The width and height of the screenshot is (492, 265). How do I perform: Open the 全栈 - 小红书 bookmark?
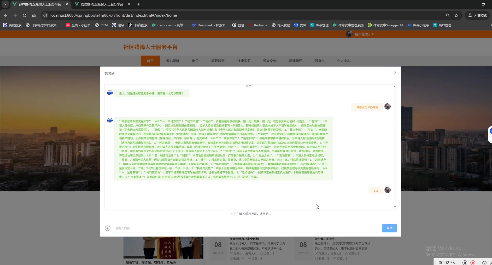78,25
